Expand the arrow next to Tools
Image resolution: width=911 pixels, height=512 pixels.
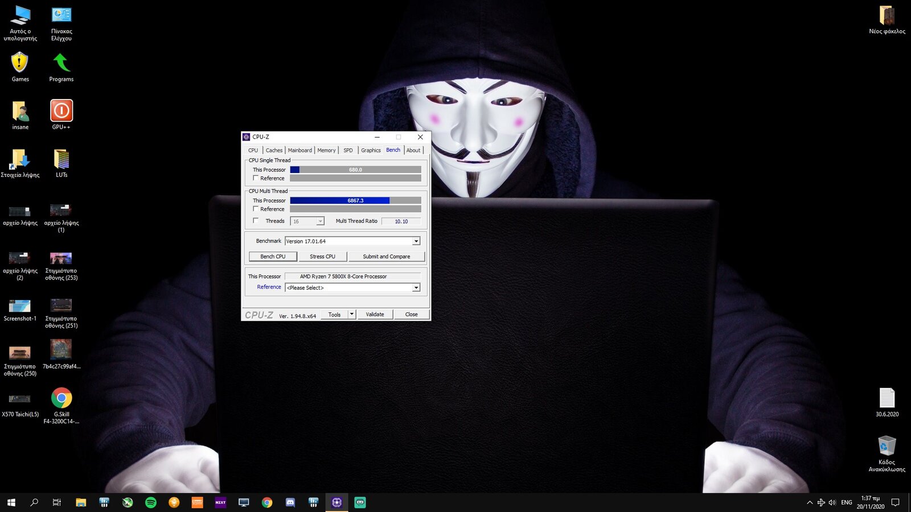(352, 314)
